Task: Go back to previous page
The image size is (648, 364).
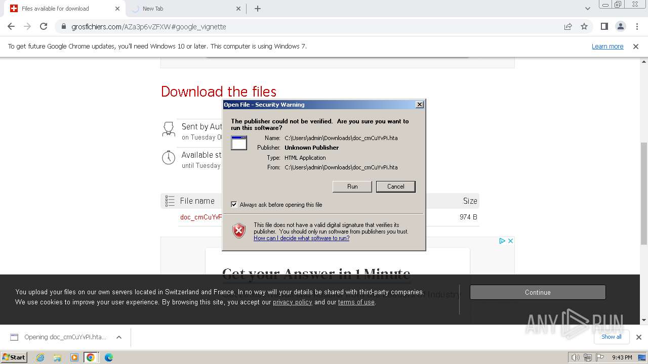Action: click(11, 27)
